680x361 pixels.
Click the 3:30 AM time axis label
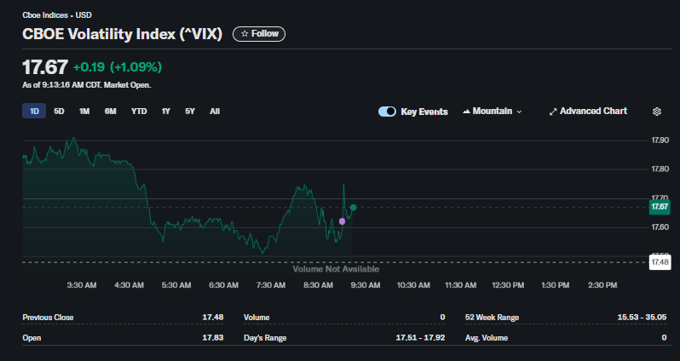point(82,285)
